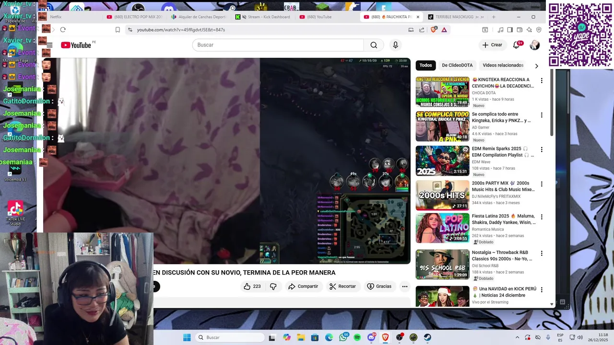
Task: Show hidden system tray icons chevron
Action: (517, 337)
